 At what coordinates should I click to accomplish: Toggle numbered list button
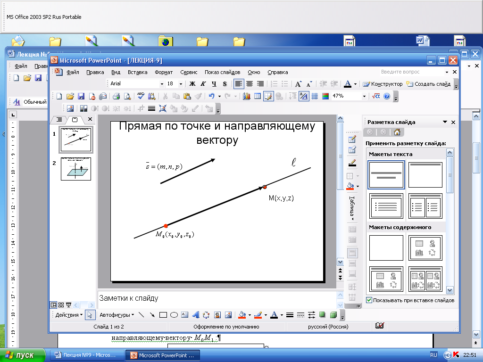click(274, 84)
